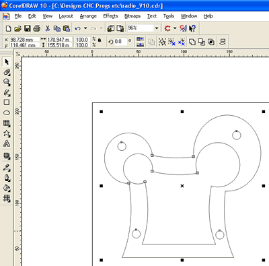Cut selection with the scissors icon
Image resolution: width=269 pixels, height=266 pixels.
pos(47,28)
